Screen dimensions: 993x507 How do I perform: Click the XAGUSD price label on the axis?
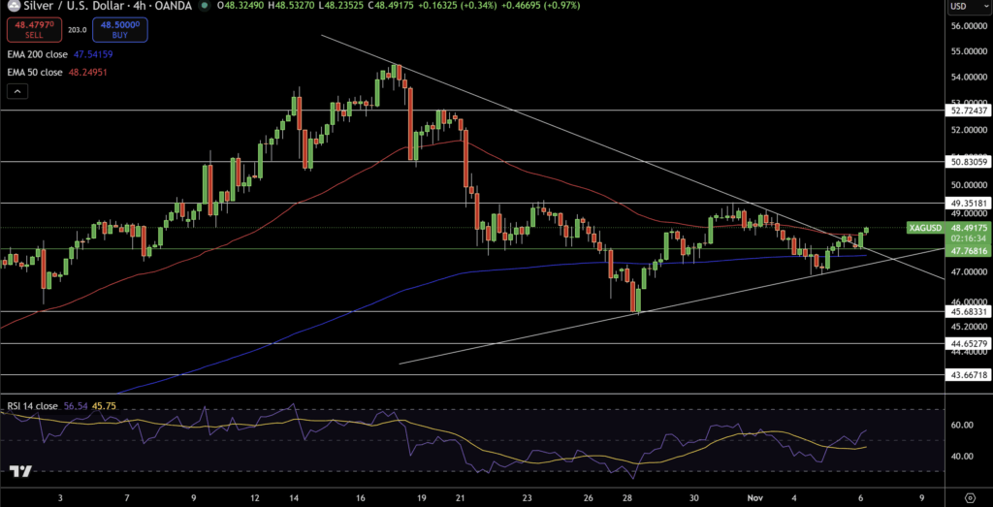click(x=923, y=228)
